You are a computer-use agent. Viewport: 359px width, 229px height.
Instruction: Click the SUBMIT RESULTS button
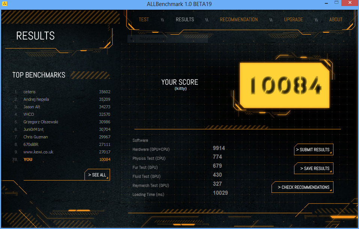[314, 150]
